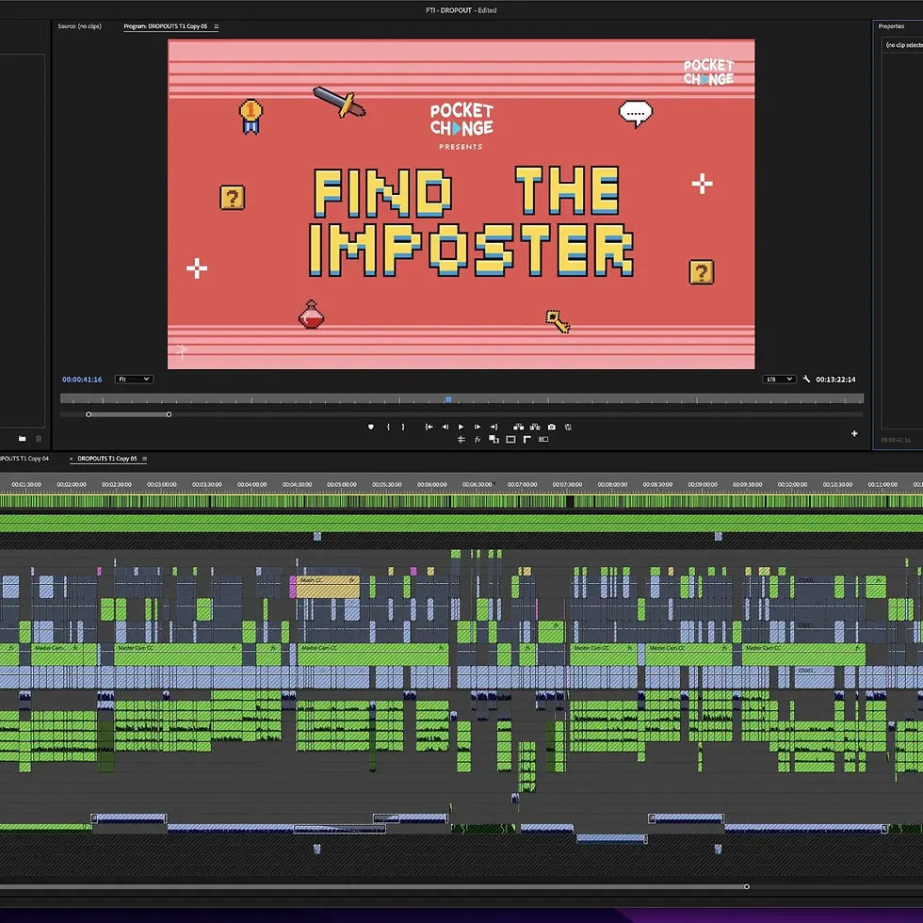Select the Program: DROPOUTS T1 Copy 05 tab
Image resolution: width=923 pixels, height=923 pixels.
pos(166,26)
